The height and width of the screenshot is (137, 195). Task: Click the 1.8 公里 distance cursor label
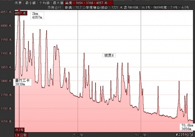click(x=21, y=135)
